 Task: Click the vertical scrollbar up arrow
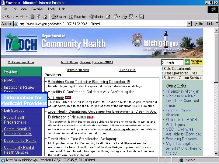click(216, 31)
